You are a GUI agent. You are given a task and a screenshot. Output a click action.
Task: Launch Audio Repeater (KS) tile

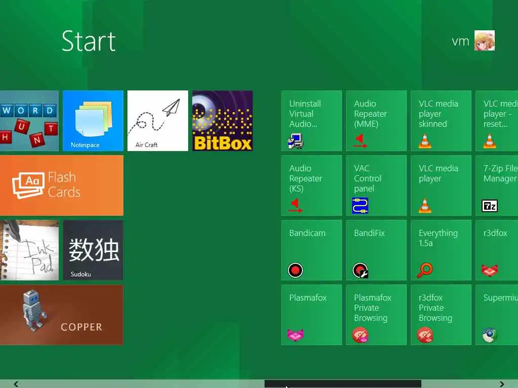pyautogui.click(x=312, y=185)
